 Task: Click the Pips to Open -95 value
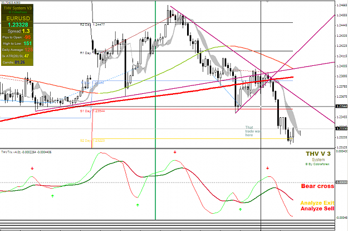click(27, 37)
